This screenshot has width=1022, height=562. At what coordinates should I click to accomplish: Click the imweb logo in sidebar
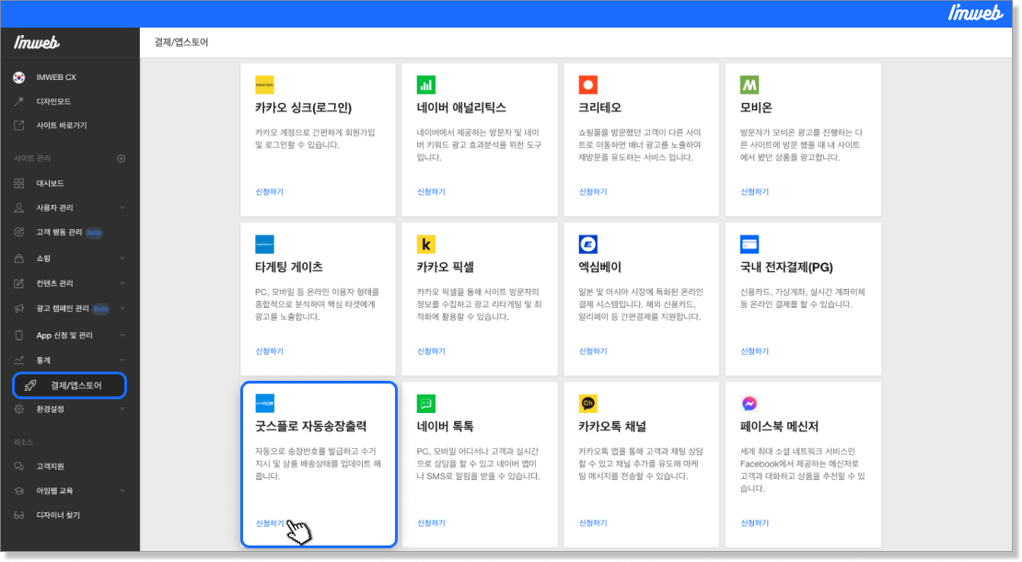pyautogui.click(x=37, y=43)
